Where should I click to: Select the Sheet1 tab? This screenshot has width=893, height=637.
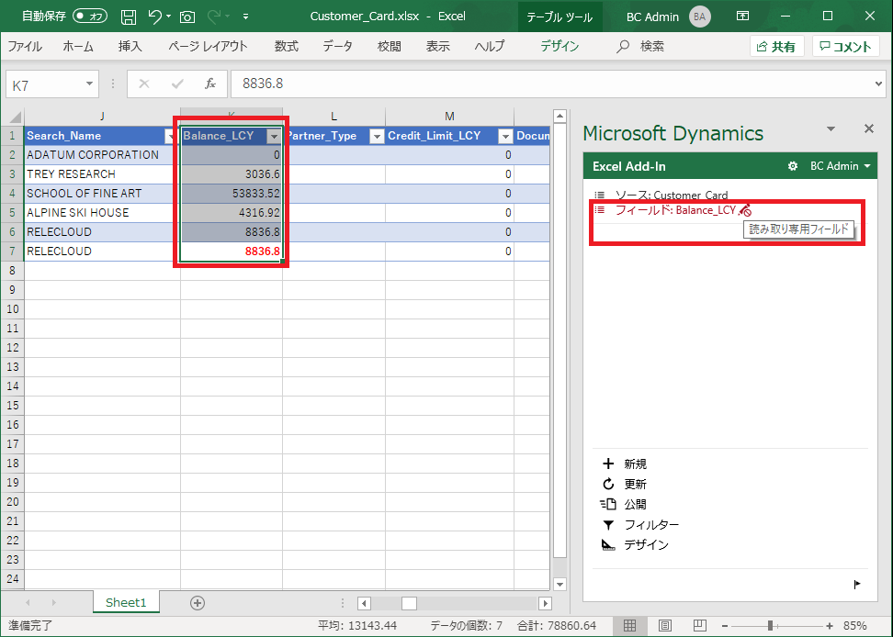(126, 602)
